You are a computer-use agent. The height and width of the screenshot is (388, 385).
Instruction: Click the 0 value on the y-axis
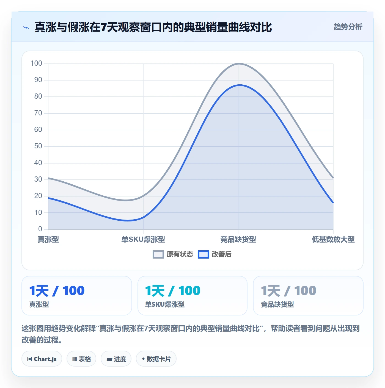(x=40, y=229)
